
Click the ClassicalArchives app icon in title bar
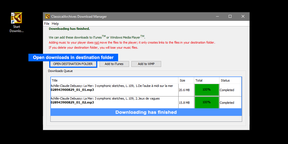[x=48, y=17]
